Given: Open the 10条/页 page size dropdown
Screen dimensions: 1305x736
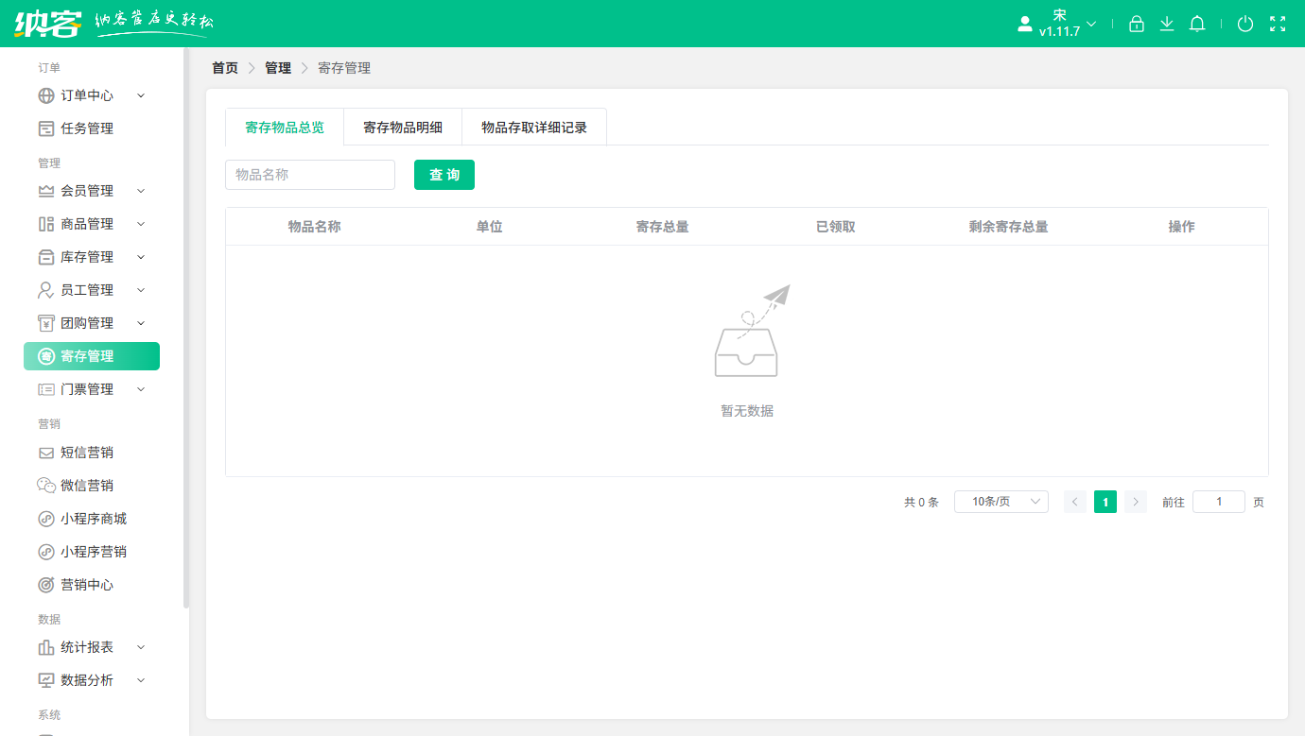Looking at the screenshot, I should [1000, 502].
